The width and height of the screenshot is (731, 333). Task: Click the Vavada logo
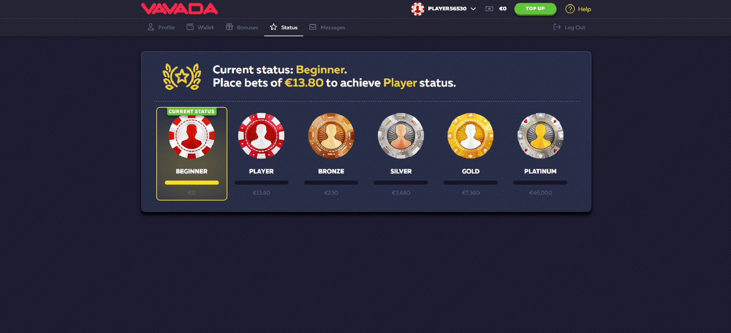pos(179,9)
